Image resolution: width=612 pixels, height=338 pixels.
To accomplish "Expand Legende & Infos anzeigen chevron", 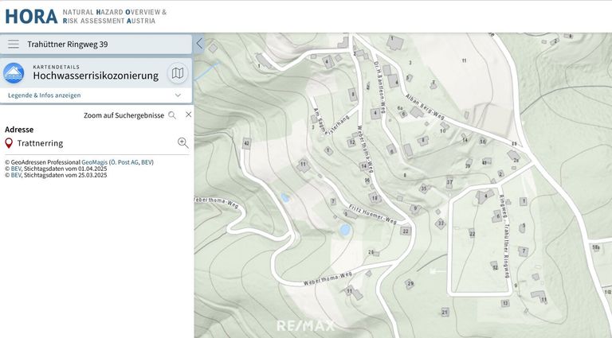I will [178, 95].
